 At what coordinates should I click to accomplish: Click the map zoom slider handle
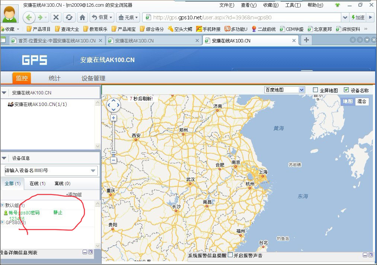[x=113, y=152]
